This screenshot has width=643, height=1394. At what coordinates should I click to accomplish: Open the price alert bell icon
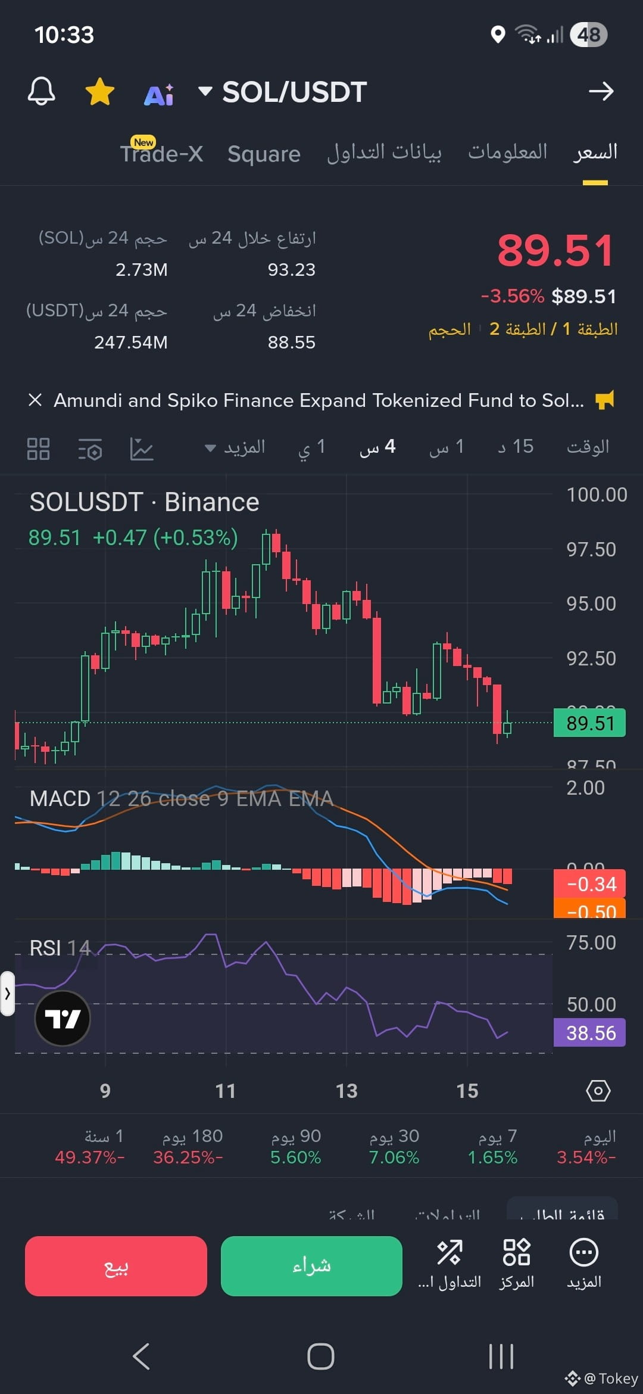(x=42, y=92)
